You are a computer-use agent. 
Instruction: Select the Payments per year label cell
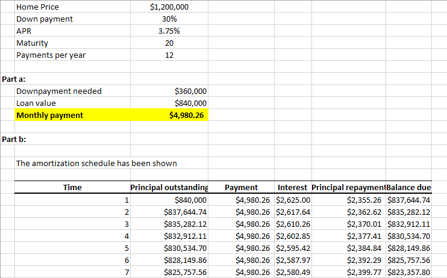click(x=51, y=55)
